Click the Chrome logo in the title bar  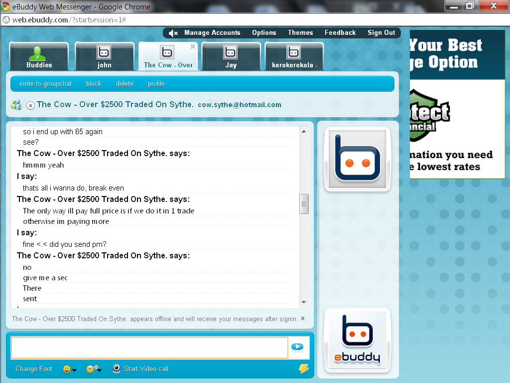click(5, 6)
